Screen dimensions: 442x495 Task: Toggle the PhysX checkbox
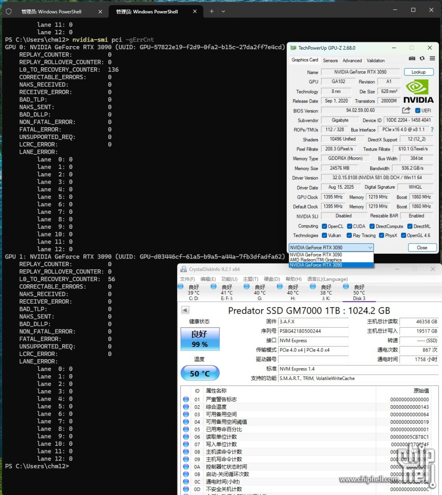coord(382,236)
